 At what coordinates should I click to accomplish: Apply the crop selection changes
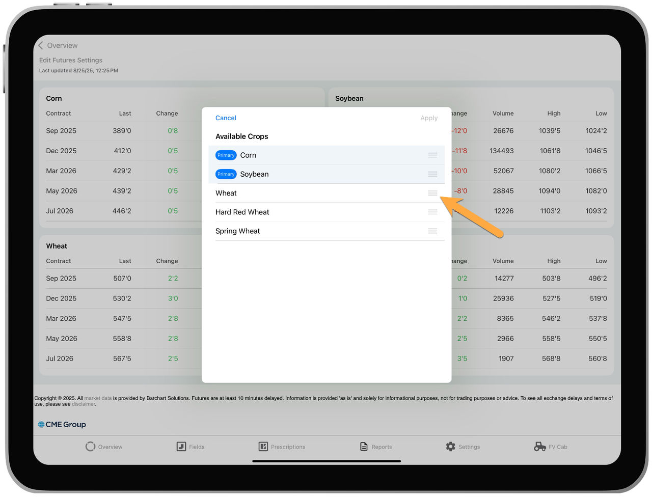(429, 118)
